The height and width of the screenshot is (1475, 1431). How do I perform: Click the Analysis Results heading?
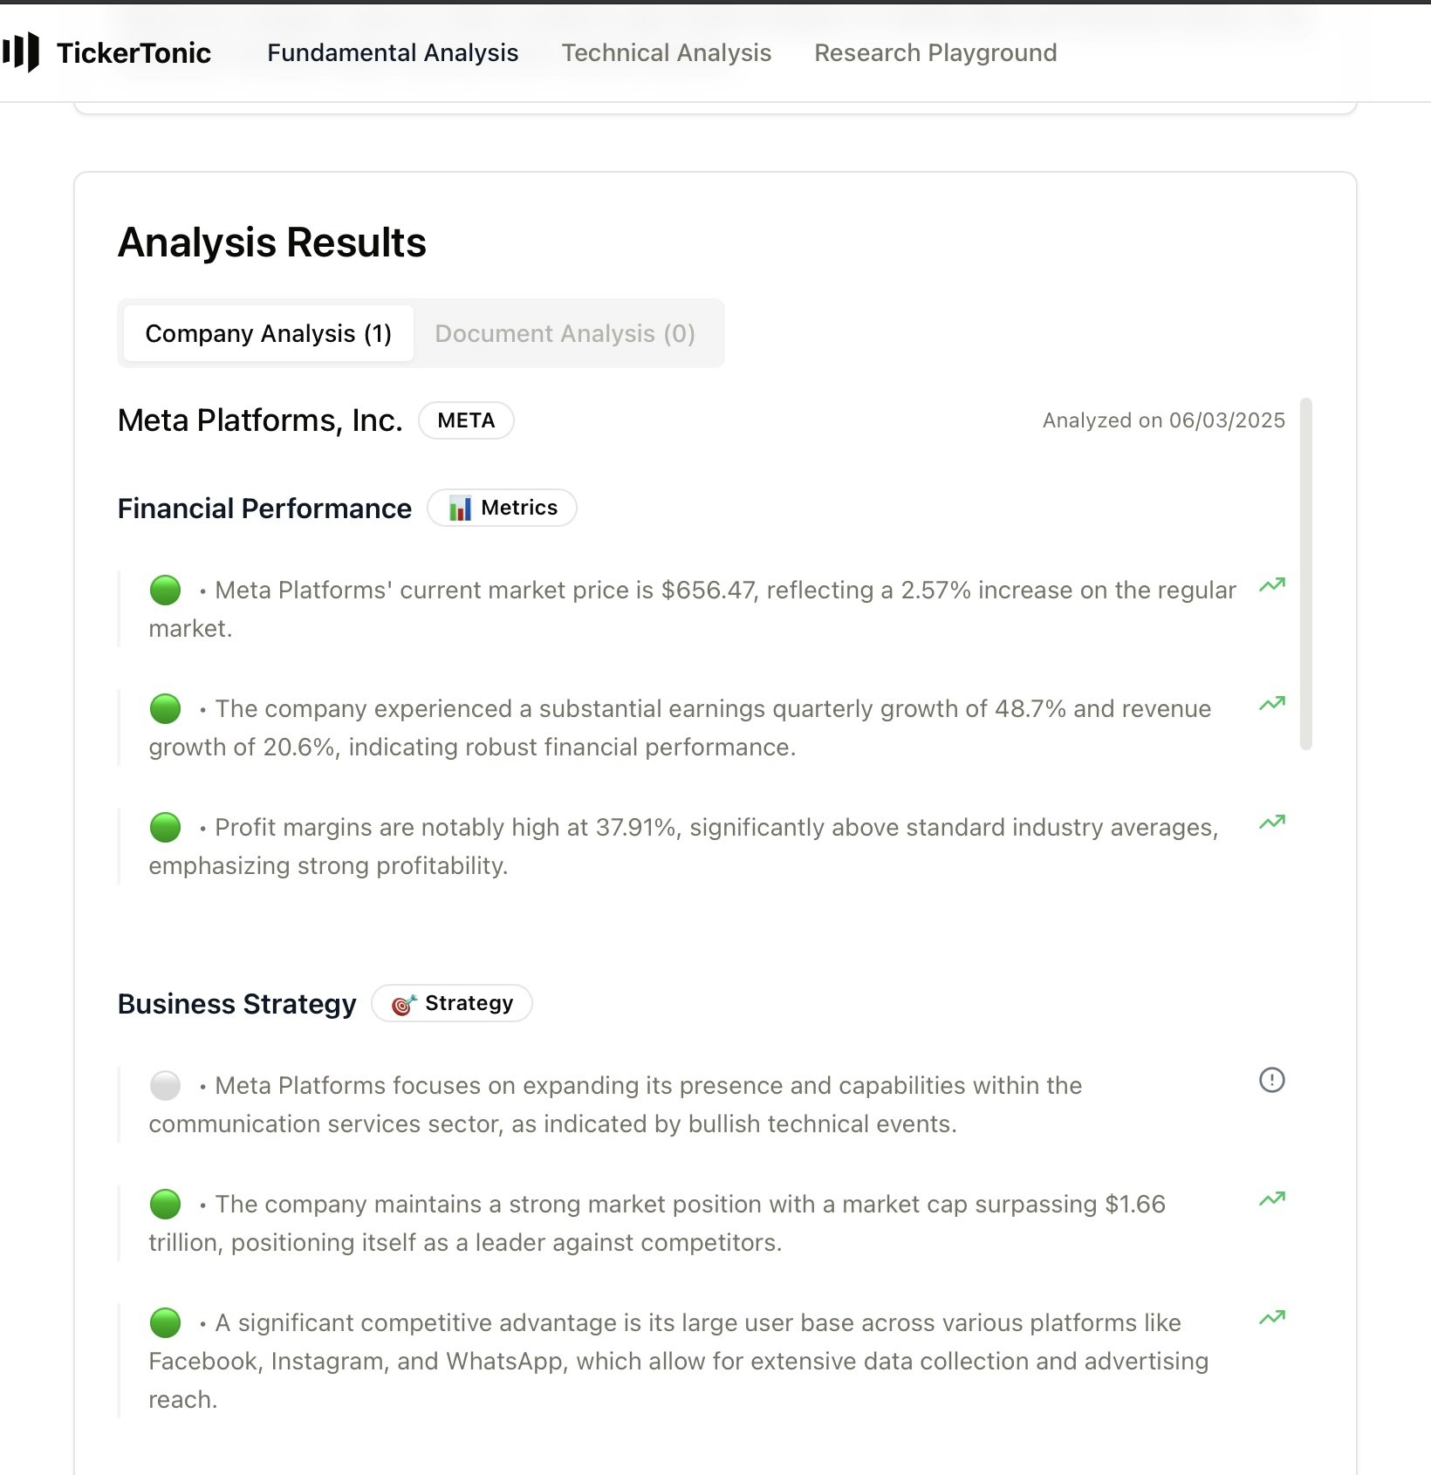[x=272, y=242]
